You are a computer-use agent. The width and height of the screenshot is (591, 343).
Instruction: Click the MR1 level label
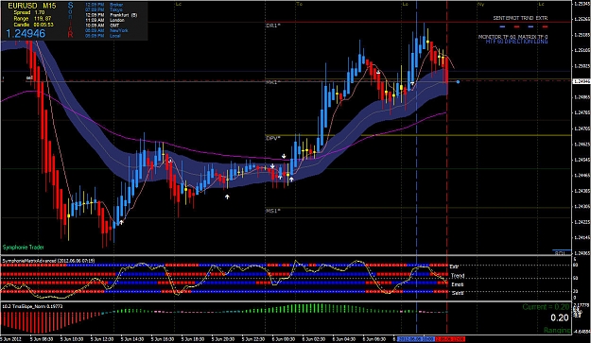coord(273,82)
